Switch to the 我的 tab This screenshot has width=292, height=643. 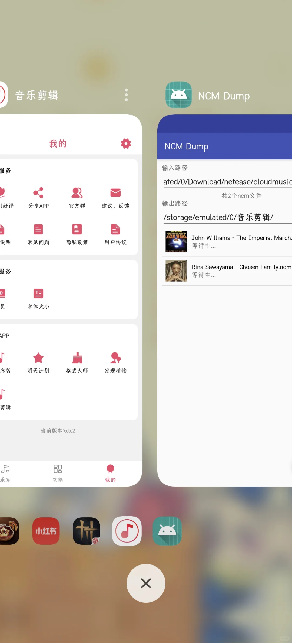110,474
